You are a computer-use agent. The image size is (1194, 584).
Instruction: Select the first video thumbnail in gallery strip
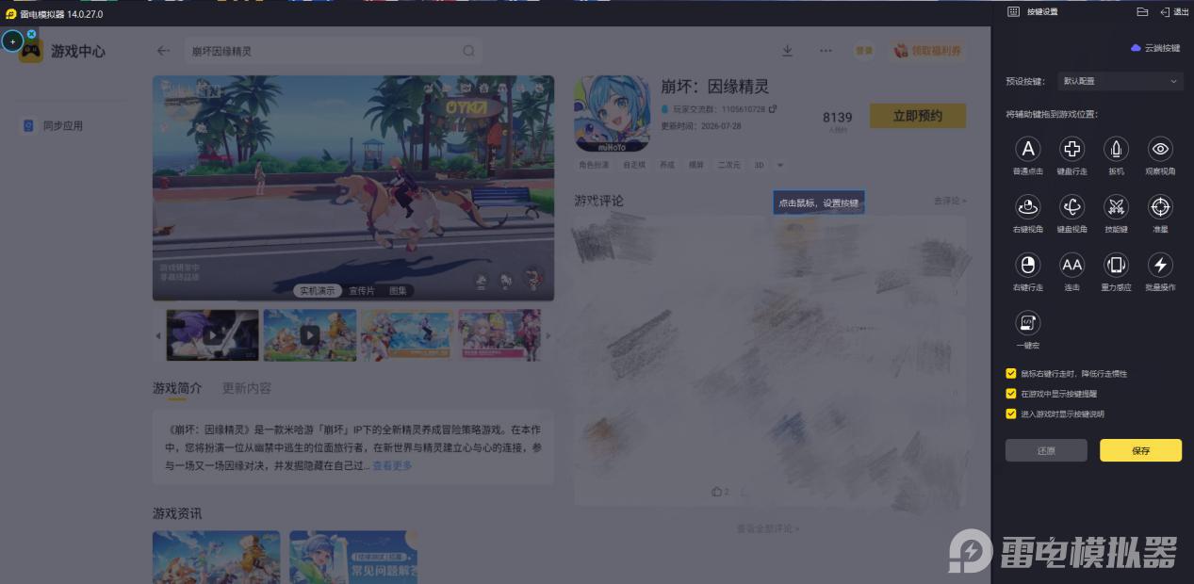(x=213, y=335)
